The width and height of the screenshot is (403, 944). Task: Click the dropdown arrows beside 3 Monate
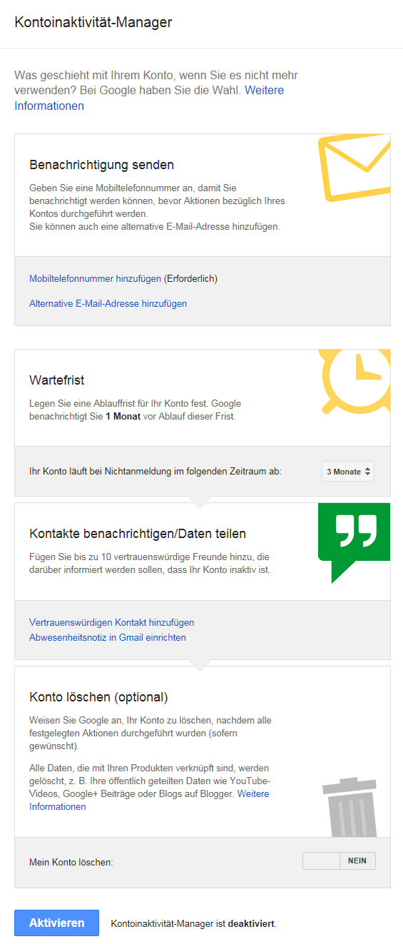tap(368, 472)
